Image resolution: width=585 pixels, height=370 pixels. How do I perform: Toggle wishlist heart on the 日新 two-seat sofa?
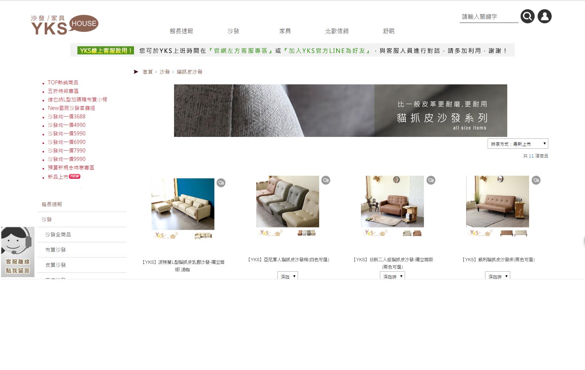[x=431, y=180]
